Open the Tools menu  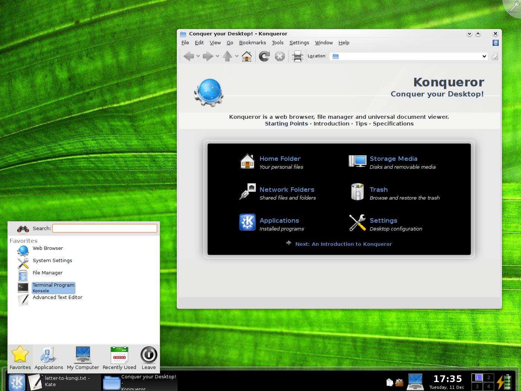click(278, 43)
